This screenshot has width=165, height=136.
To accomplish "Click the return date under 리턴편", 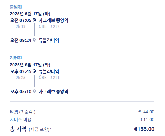I will [30, 65].
